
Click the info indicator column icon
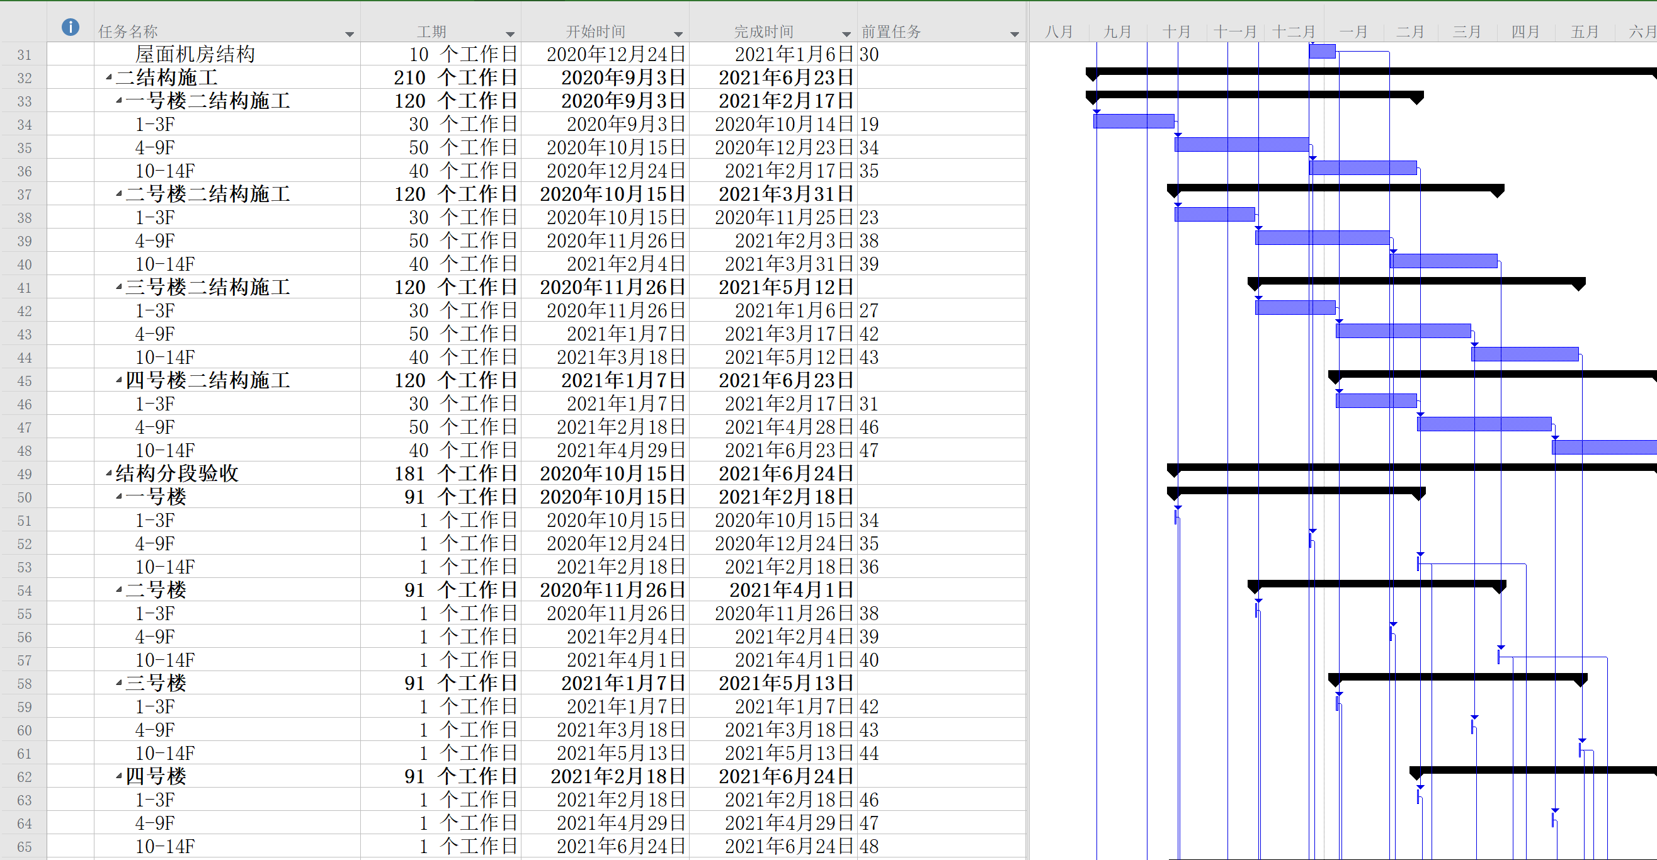[70, 27]
